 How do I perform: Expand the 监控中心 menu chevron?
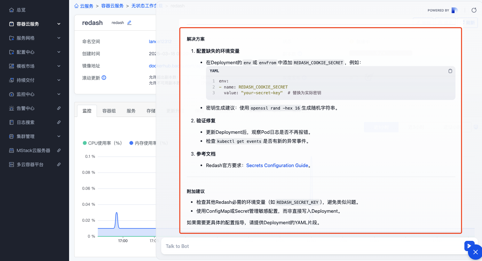pos(59,94)
